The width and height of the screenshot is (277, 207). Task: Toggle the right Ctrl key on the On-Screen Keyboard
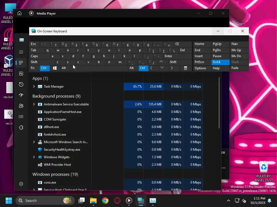coord(143,68)
